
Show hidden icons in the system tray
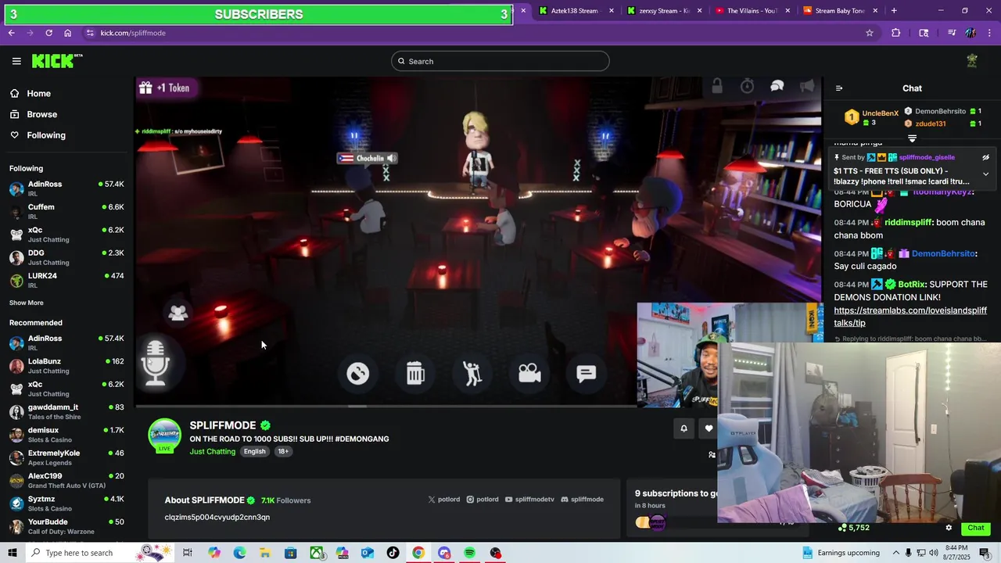tap(896, 553)
